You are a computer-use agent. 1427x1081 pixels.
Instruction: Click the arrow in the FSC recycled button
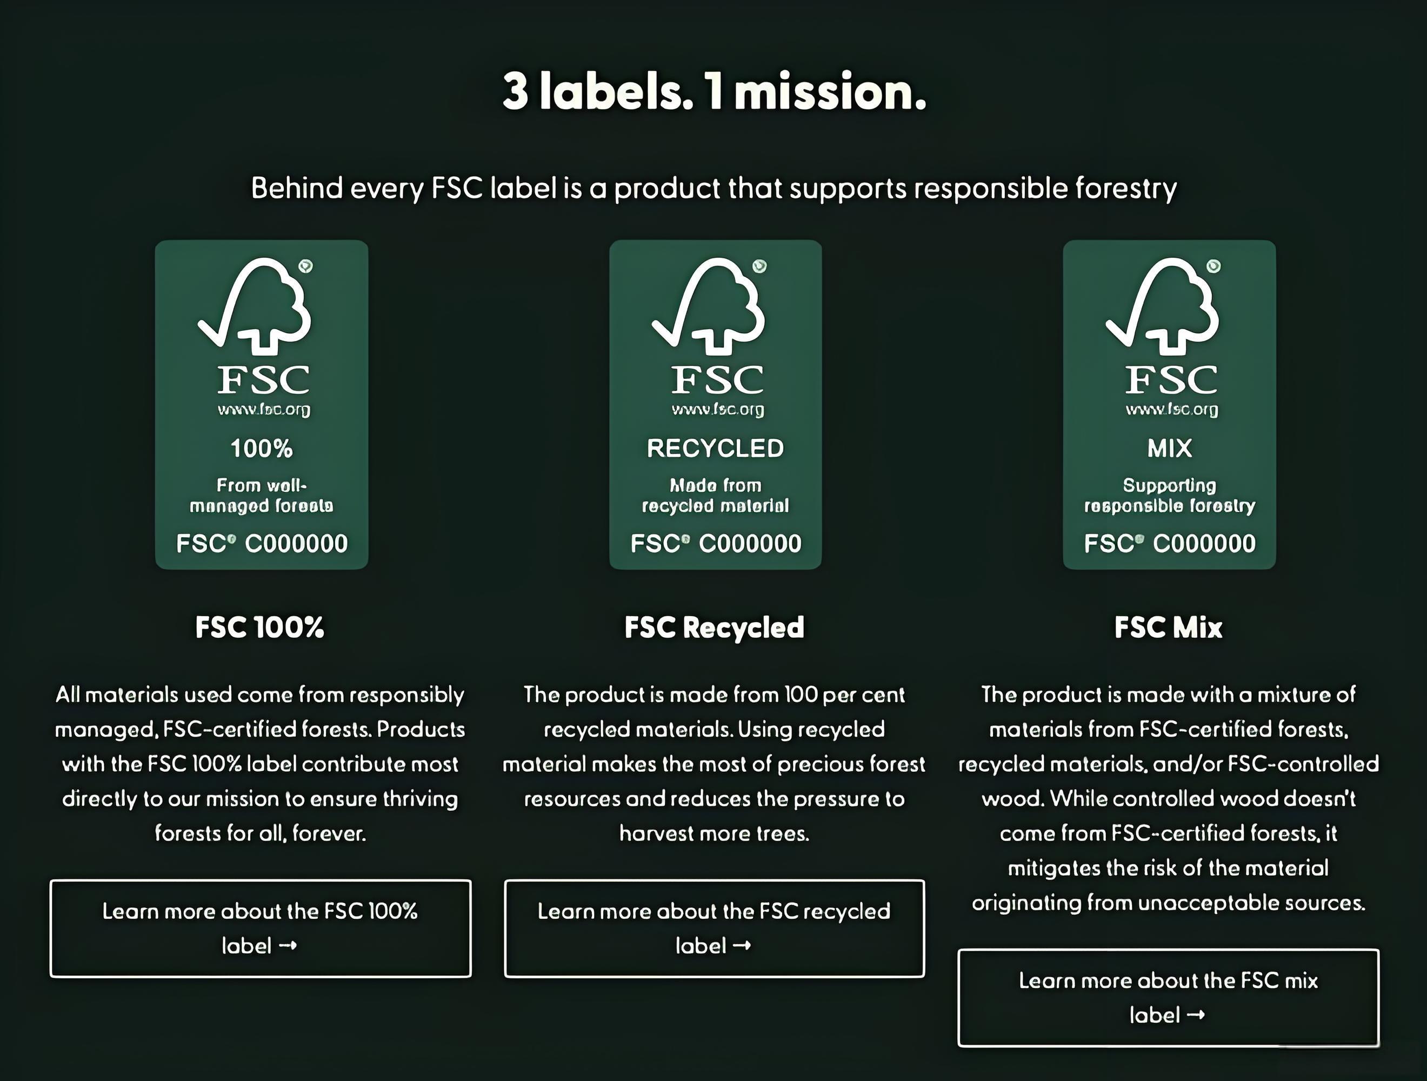pyautogui.click(x=742, y=945)
